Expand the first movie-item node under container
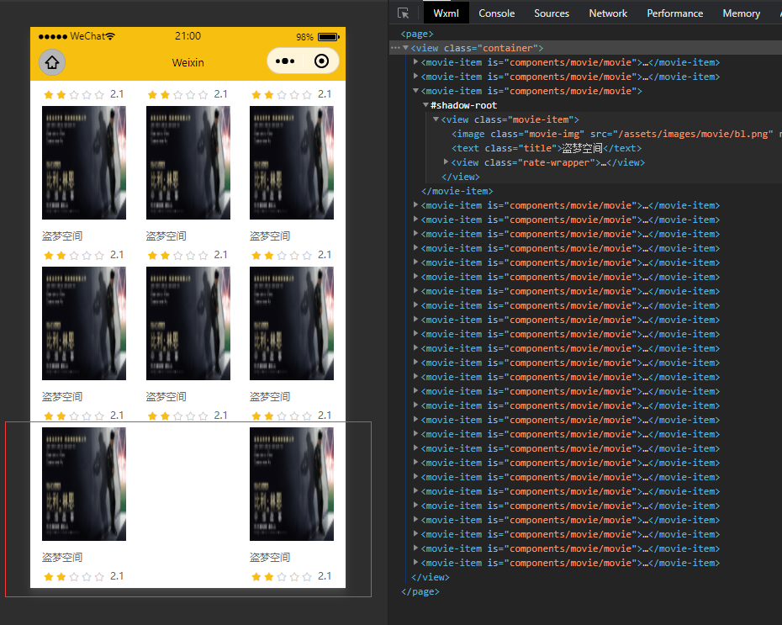The height and width of the screenshot is (625, 782). (x=415, y=62)
